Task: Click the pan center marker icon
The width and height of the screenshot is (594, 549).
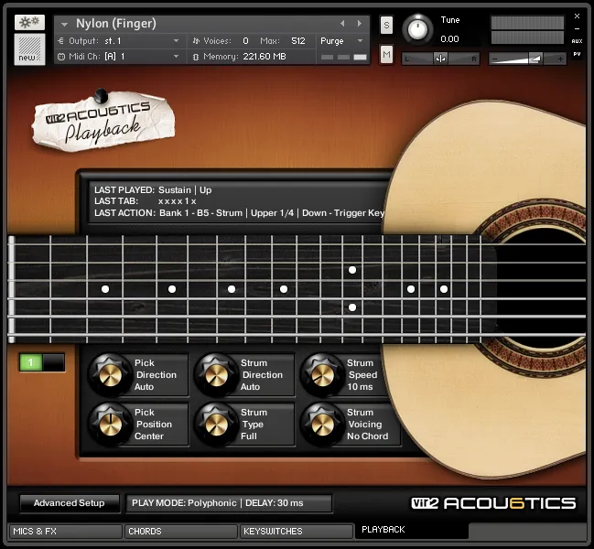Action: point(440,59)
